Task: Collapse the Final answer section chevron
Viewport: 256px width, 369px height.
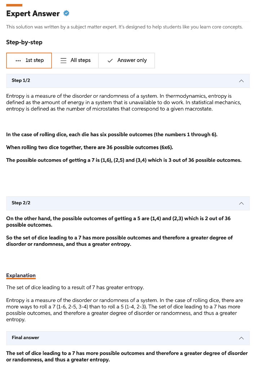Action: pyautogui.click(x=242, y=338)
